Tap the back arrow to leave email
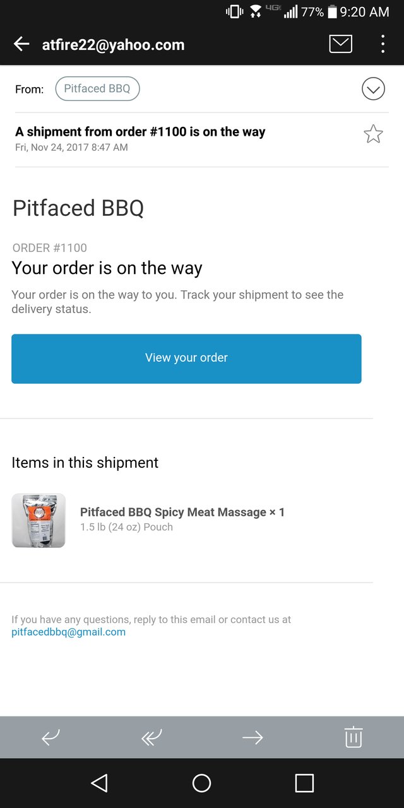 click(21, 44)
